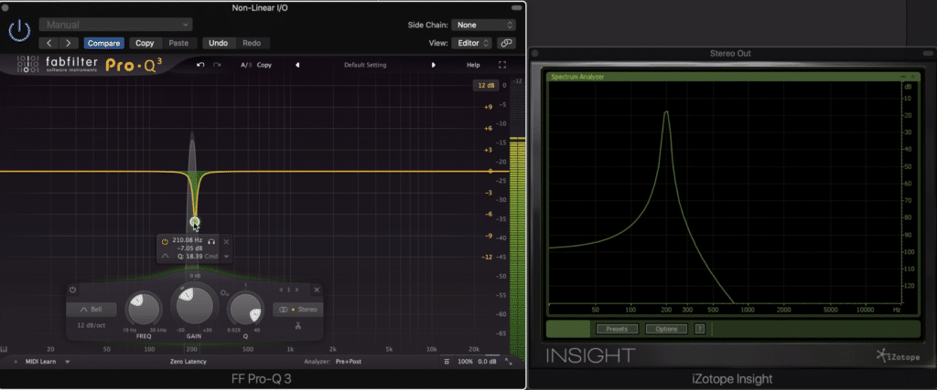Click the link chain icon button
The image size is (937, 390).
pyautogui.click(x=506, y=43)
